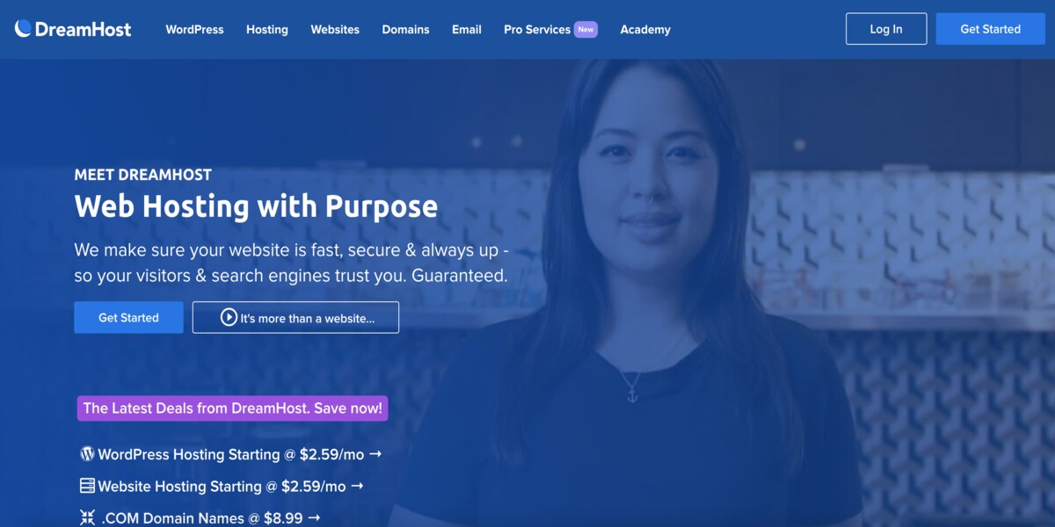Click the play circle icon in video button
Screen dimensions: 1055x527
click(229, 318)
